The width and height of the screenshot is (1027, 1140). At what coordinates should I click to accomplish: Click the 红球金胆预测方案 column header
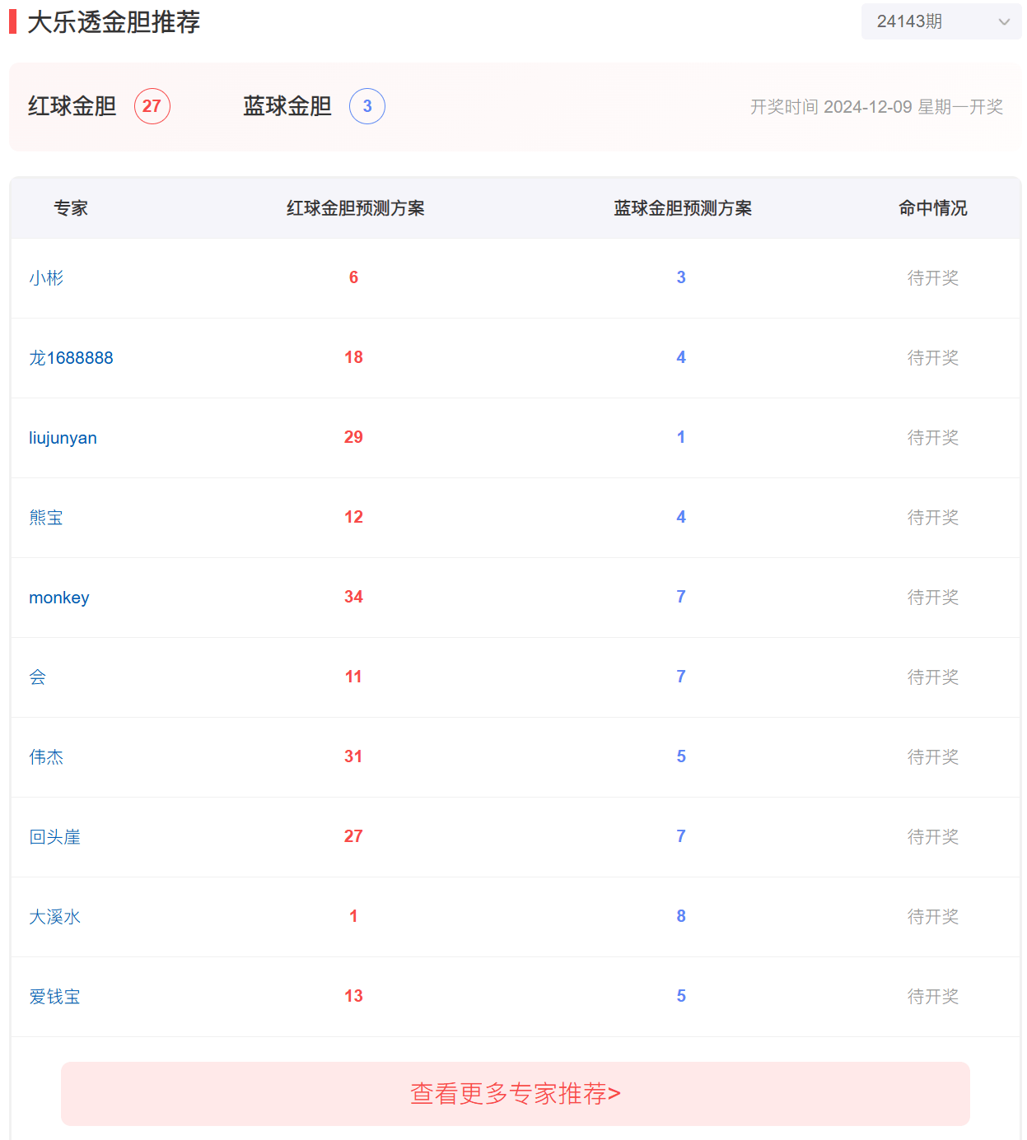355,208
